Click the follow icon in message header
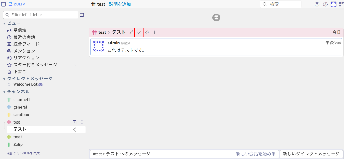Viewport: 344px width, 159px height. click(147, 32)
